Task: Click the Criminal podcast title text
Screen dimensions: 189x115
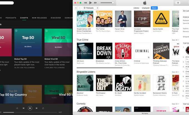Action: click(x=137, y=61)
